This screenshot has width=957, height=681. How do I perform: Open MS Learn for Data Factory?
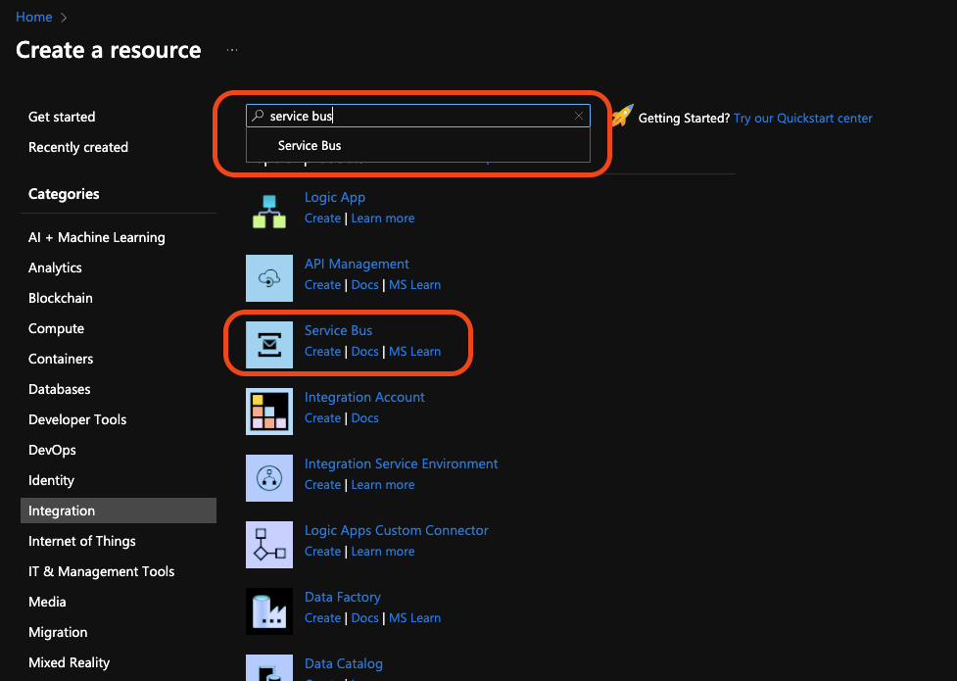[415, 617]
